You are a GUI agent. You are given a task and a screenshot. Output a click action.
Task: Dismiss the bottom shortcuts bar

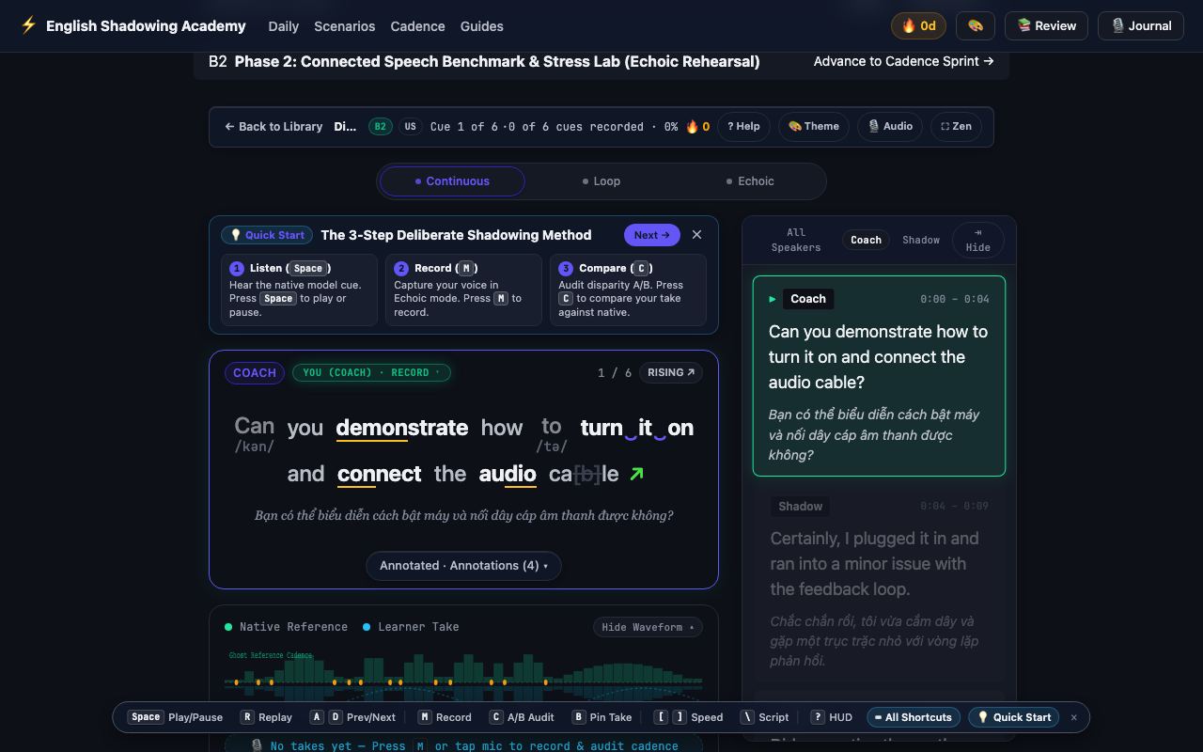pyautogui.click(x=1074, y=717)
